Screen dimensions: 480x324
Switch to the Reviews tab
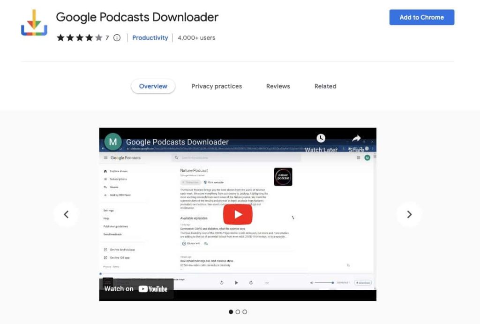tap(277, 86)
